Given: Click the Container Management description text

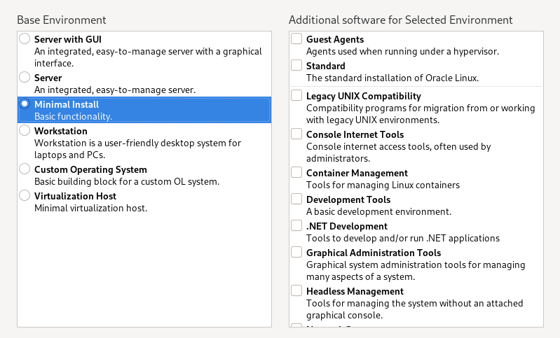Looking at the screenshot, I should (x=382, y=185).
